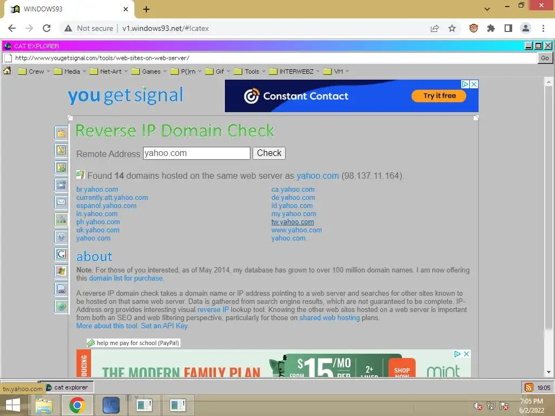Click the share page icon in address bar
Viewport: 555px width, 416px height.
point(435,28)
